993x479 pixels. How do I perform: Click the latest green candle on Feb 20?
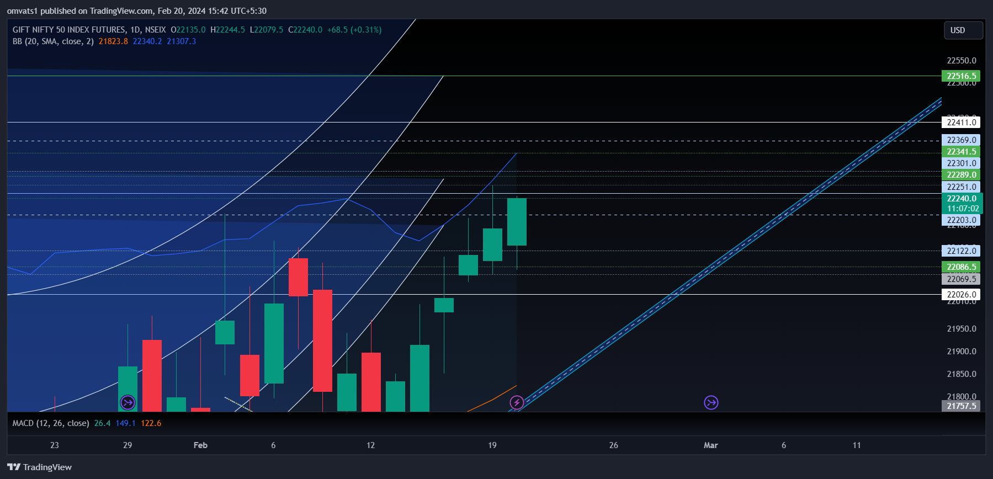click(x=517, y=222)
